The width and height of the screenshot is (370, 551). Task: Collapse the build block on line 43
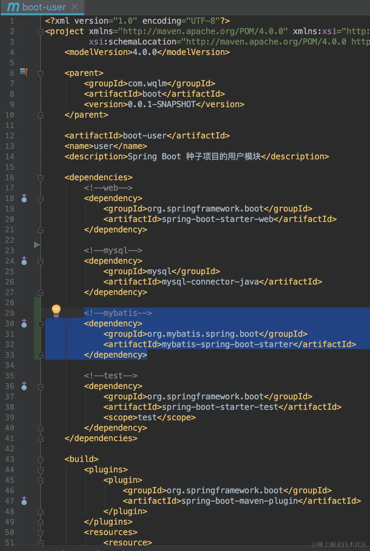pyautogui.click(x=40, y=460)
